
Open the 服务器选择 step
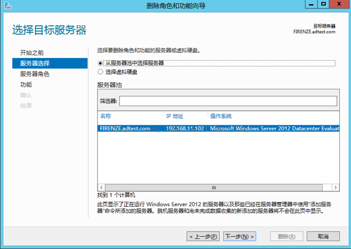pos(50,64)
